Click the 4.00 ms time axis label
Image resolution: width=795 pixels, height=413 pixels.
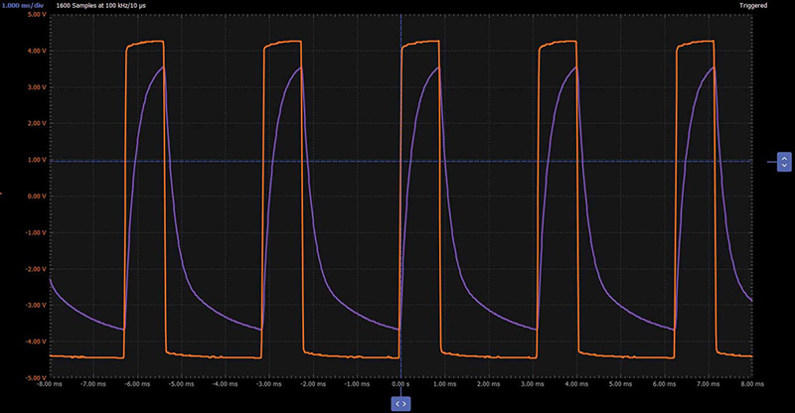click(x=576, y=384)
